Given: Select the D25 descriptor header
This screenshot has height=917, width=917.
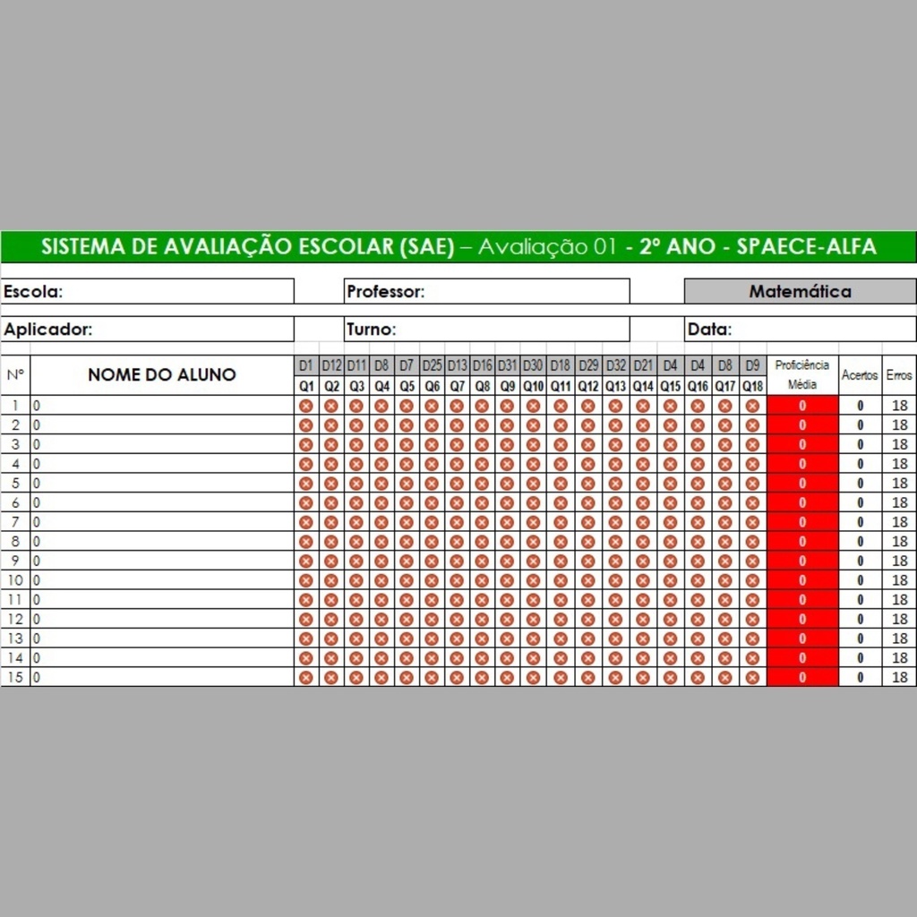Looking at the screenshot, I should (432, 365).
